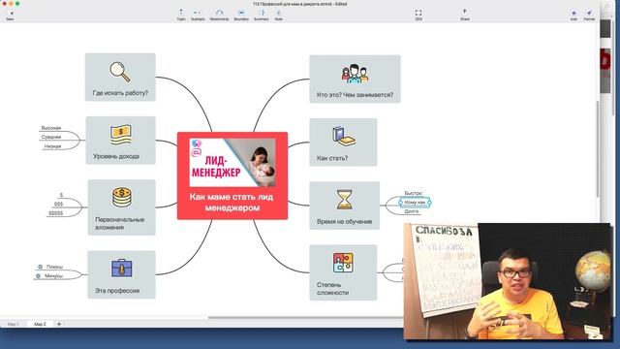Screen dimensions: 620x349
Task: Open the Icon panel
Action: click(x=573, y=16)
